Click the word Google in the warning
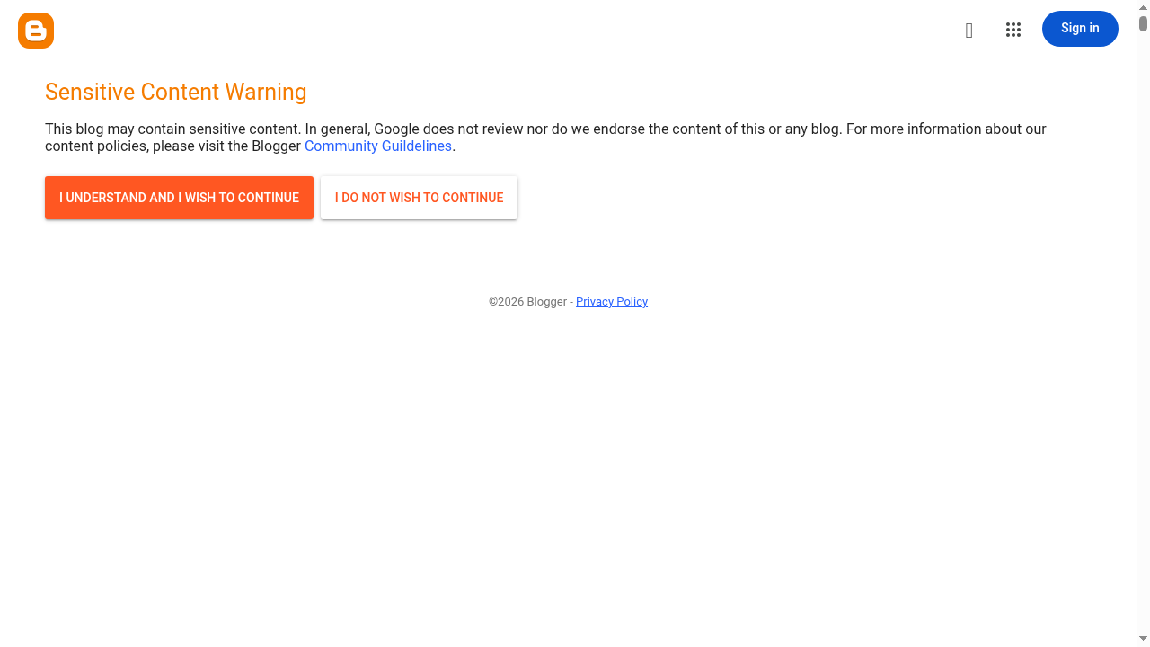Viewport: 1150px width, 647px height. coord(396,129)
